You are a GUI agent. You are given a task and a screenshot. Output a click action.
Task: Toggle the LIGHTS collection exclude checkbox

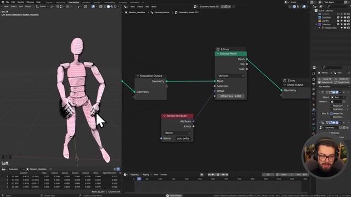click(x=338, y=21)
